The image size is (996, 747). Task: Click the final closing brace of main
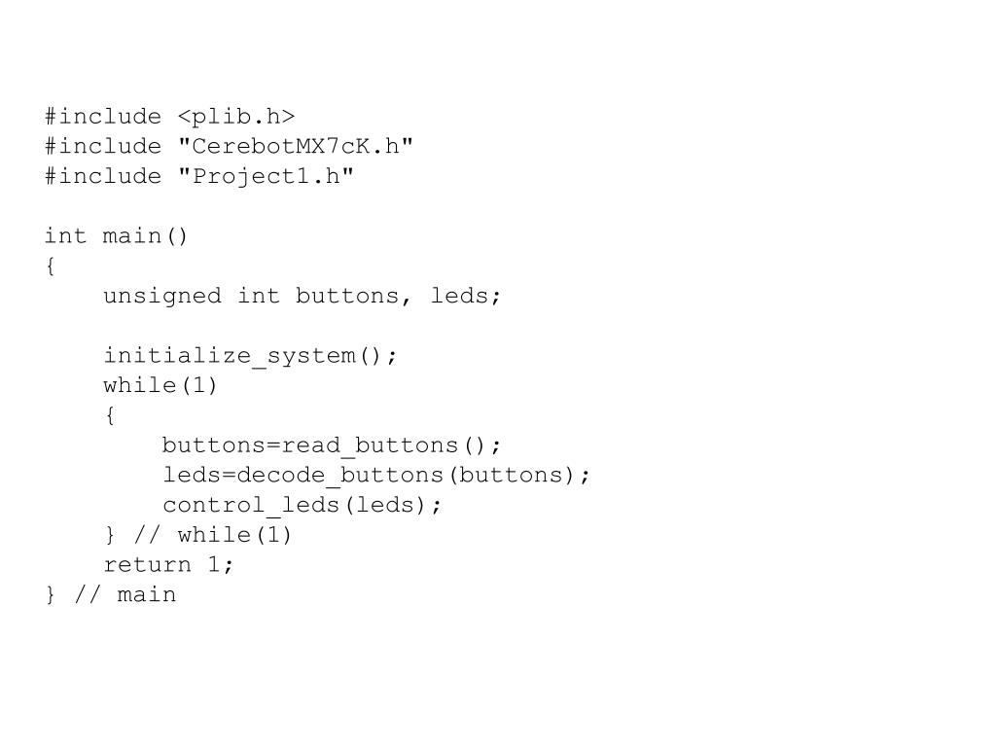(51, 594)
